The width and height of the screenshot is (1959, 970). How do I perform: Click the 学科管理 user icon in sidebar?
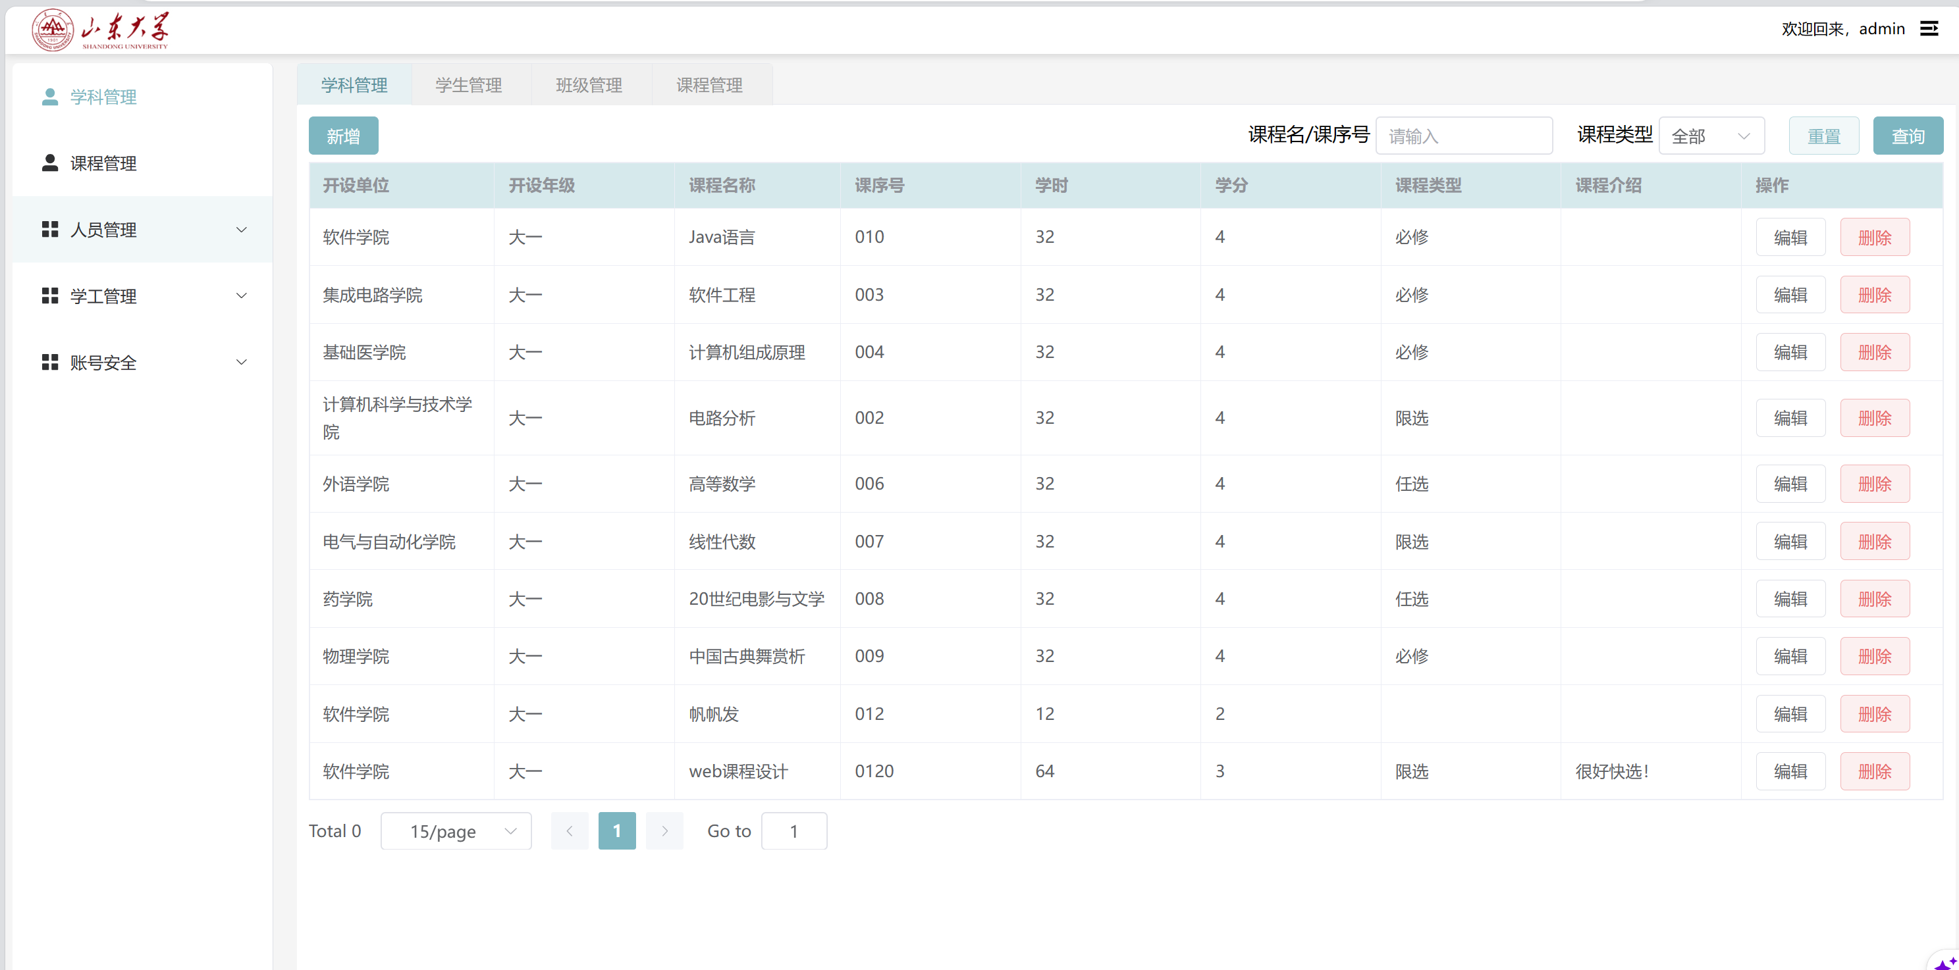50,97
